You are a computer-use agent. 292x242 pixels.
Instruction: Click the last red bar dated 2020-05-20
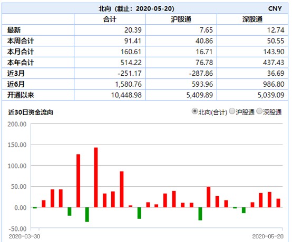[278, 203]
